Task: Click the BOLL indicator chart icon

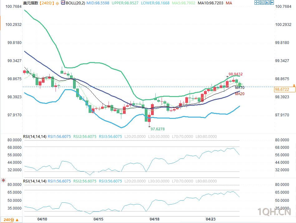Action: point(63,3)
